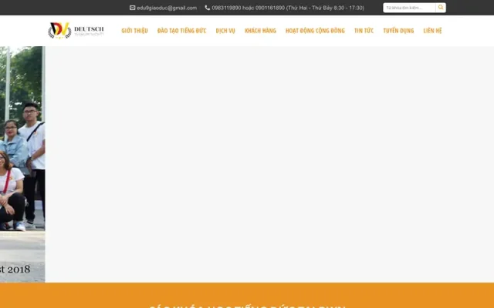Open the Tuyển Dụng page
The image size is (494, 308).
[398, 31]
